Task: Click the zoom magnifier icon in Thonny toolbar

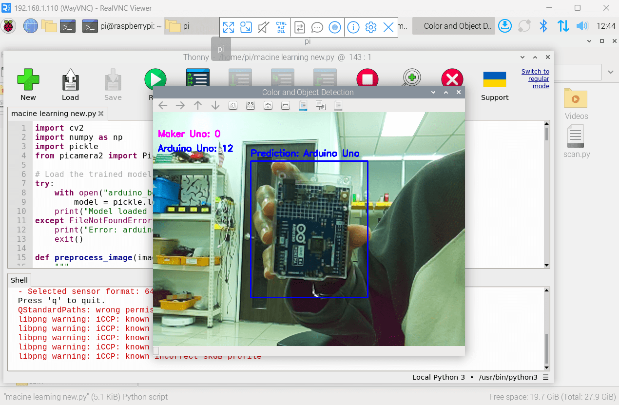Action: (411, 78)
